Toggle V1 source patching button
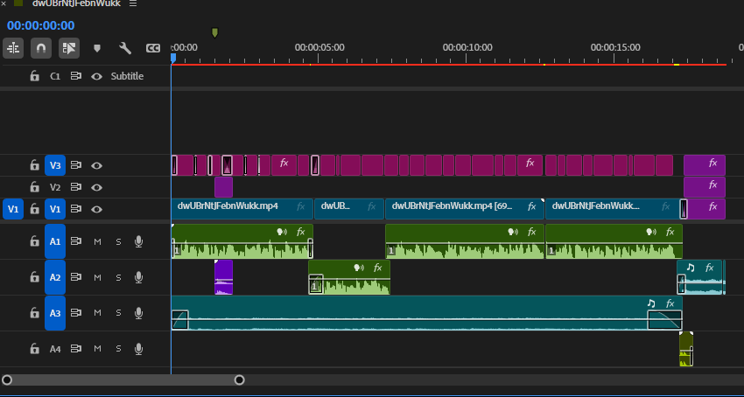 pyautogui.click(x=13, y=209)
